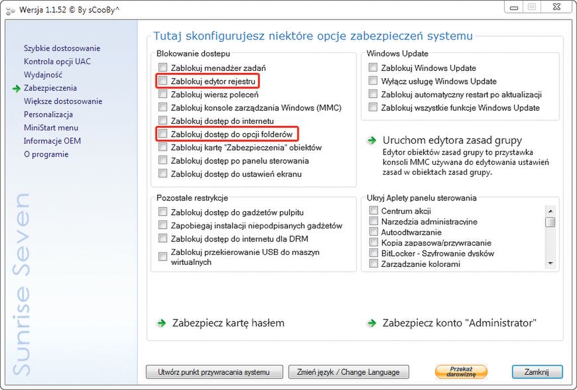The width and height of the screenshot is (577, 390).
Task: Enable "Zablokuj dostęp do opcji folderów"
Action: pyautogui.click(x=162, y=134)
